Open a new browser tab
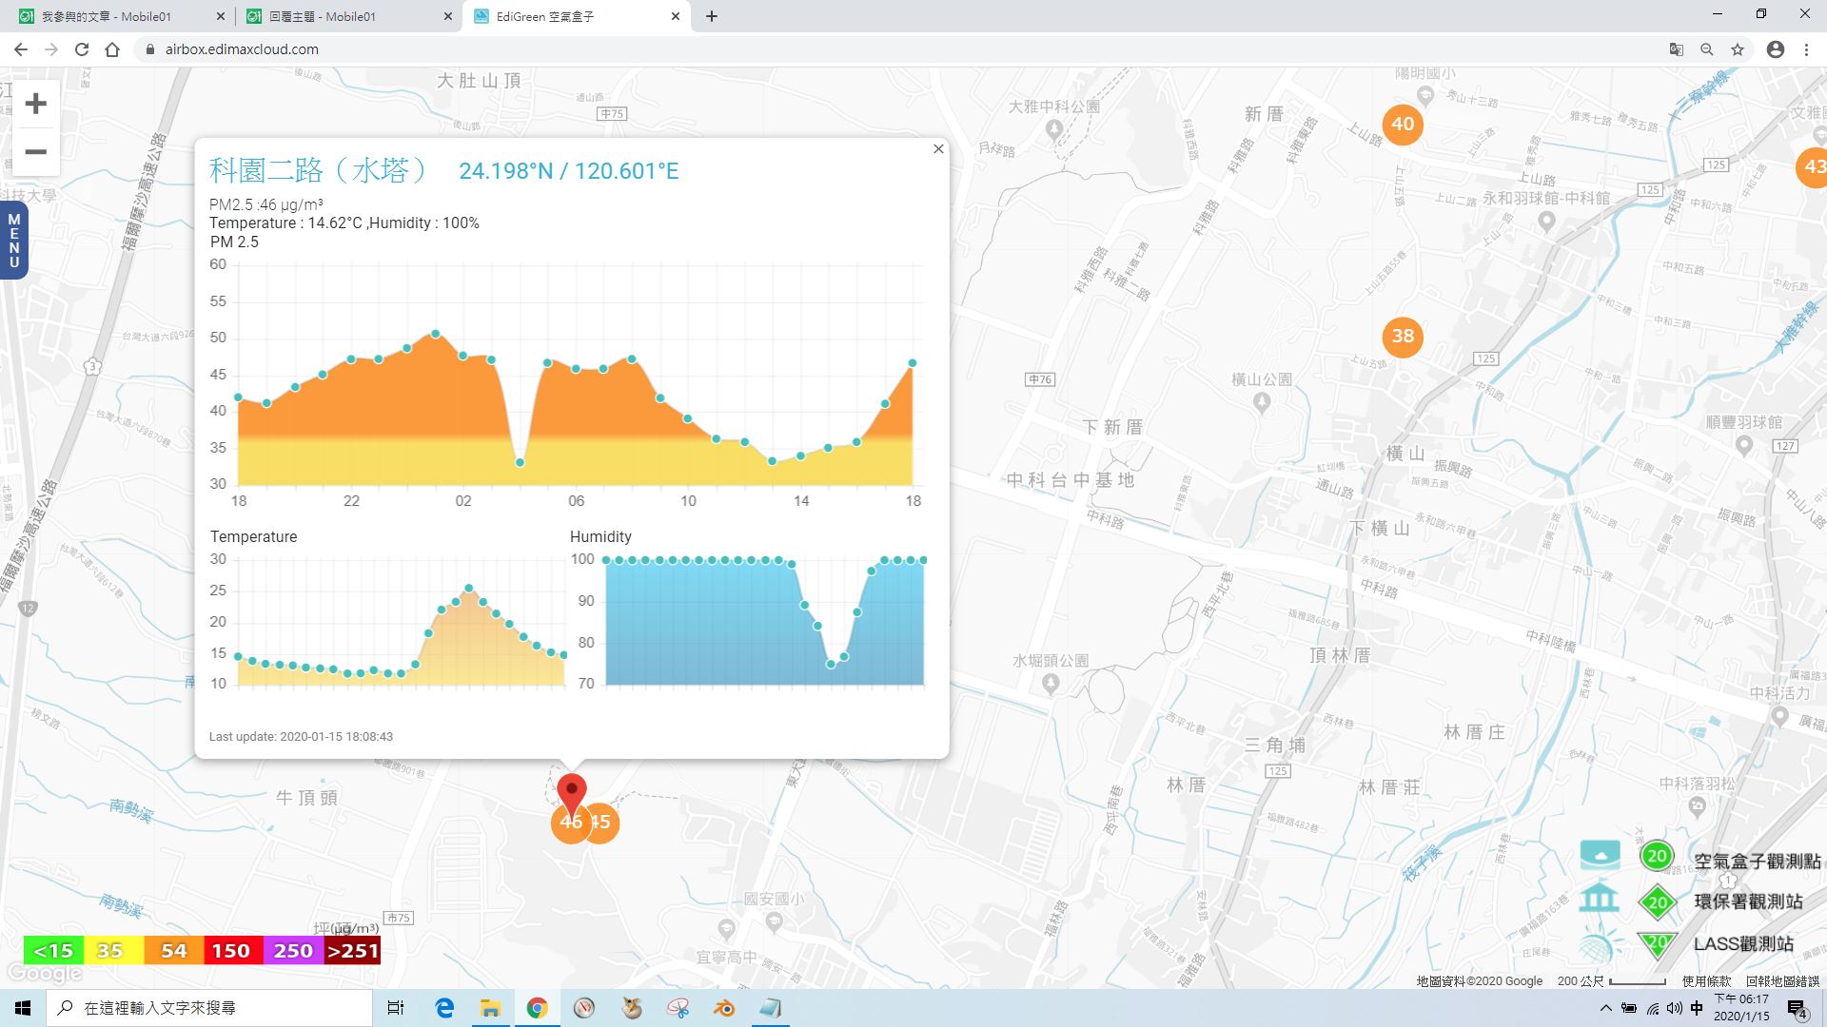 (711, 16)
